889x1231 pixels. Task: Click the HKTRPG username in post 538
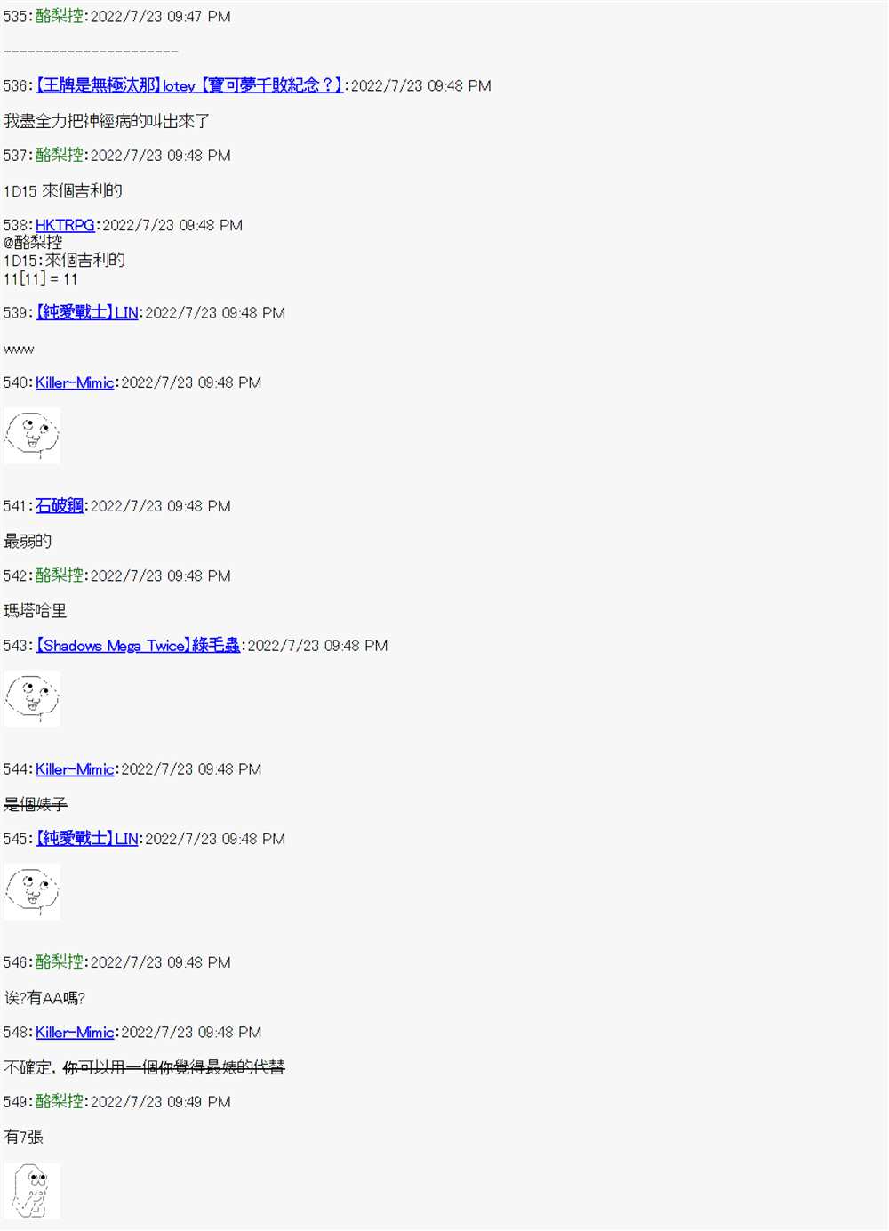click(65, 225)
